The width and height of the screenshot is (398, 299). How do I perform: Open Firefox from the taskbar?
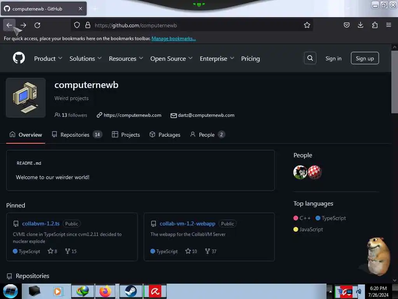coord(105,291)
